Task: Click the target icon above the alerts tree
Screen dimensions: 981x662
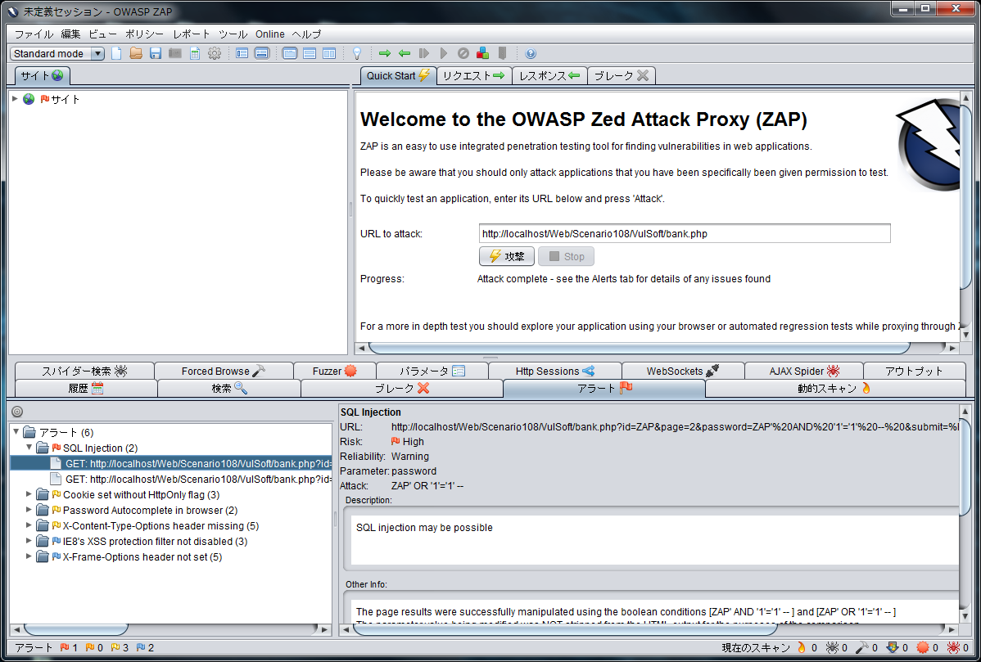Action: [x=17, y=412]
